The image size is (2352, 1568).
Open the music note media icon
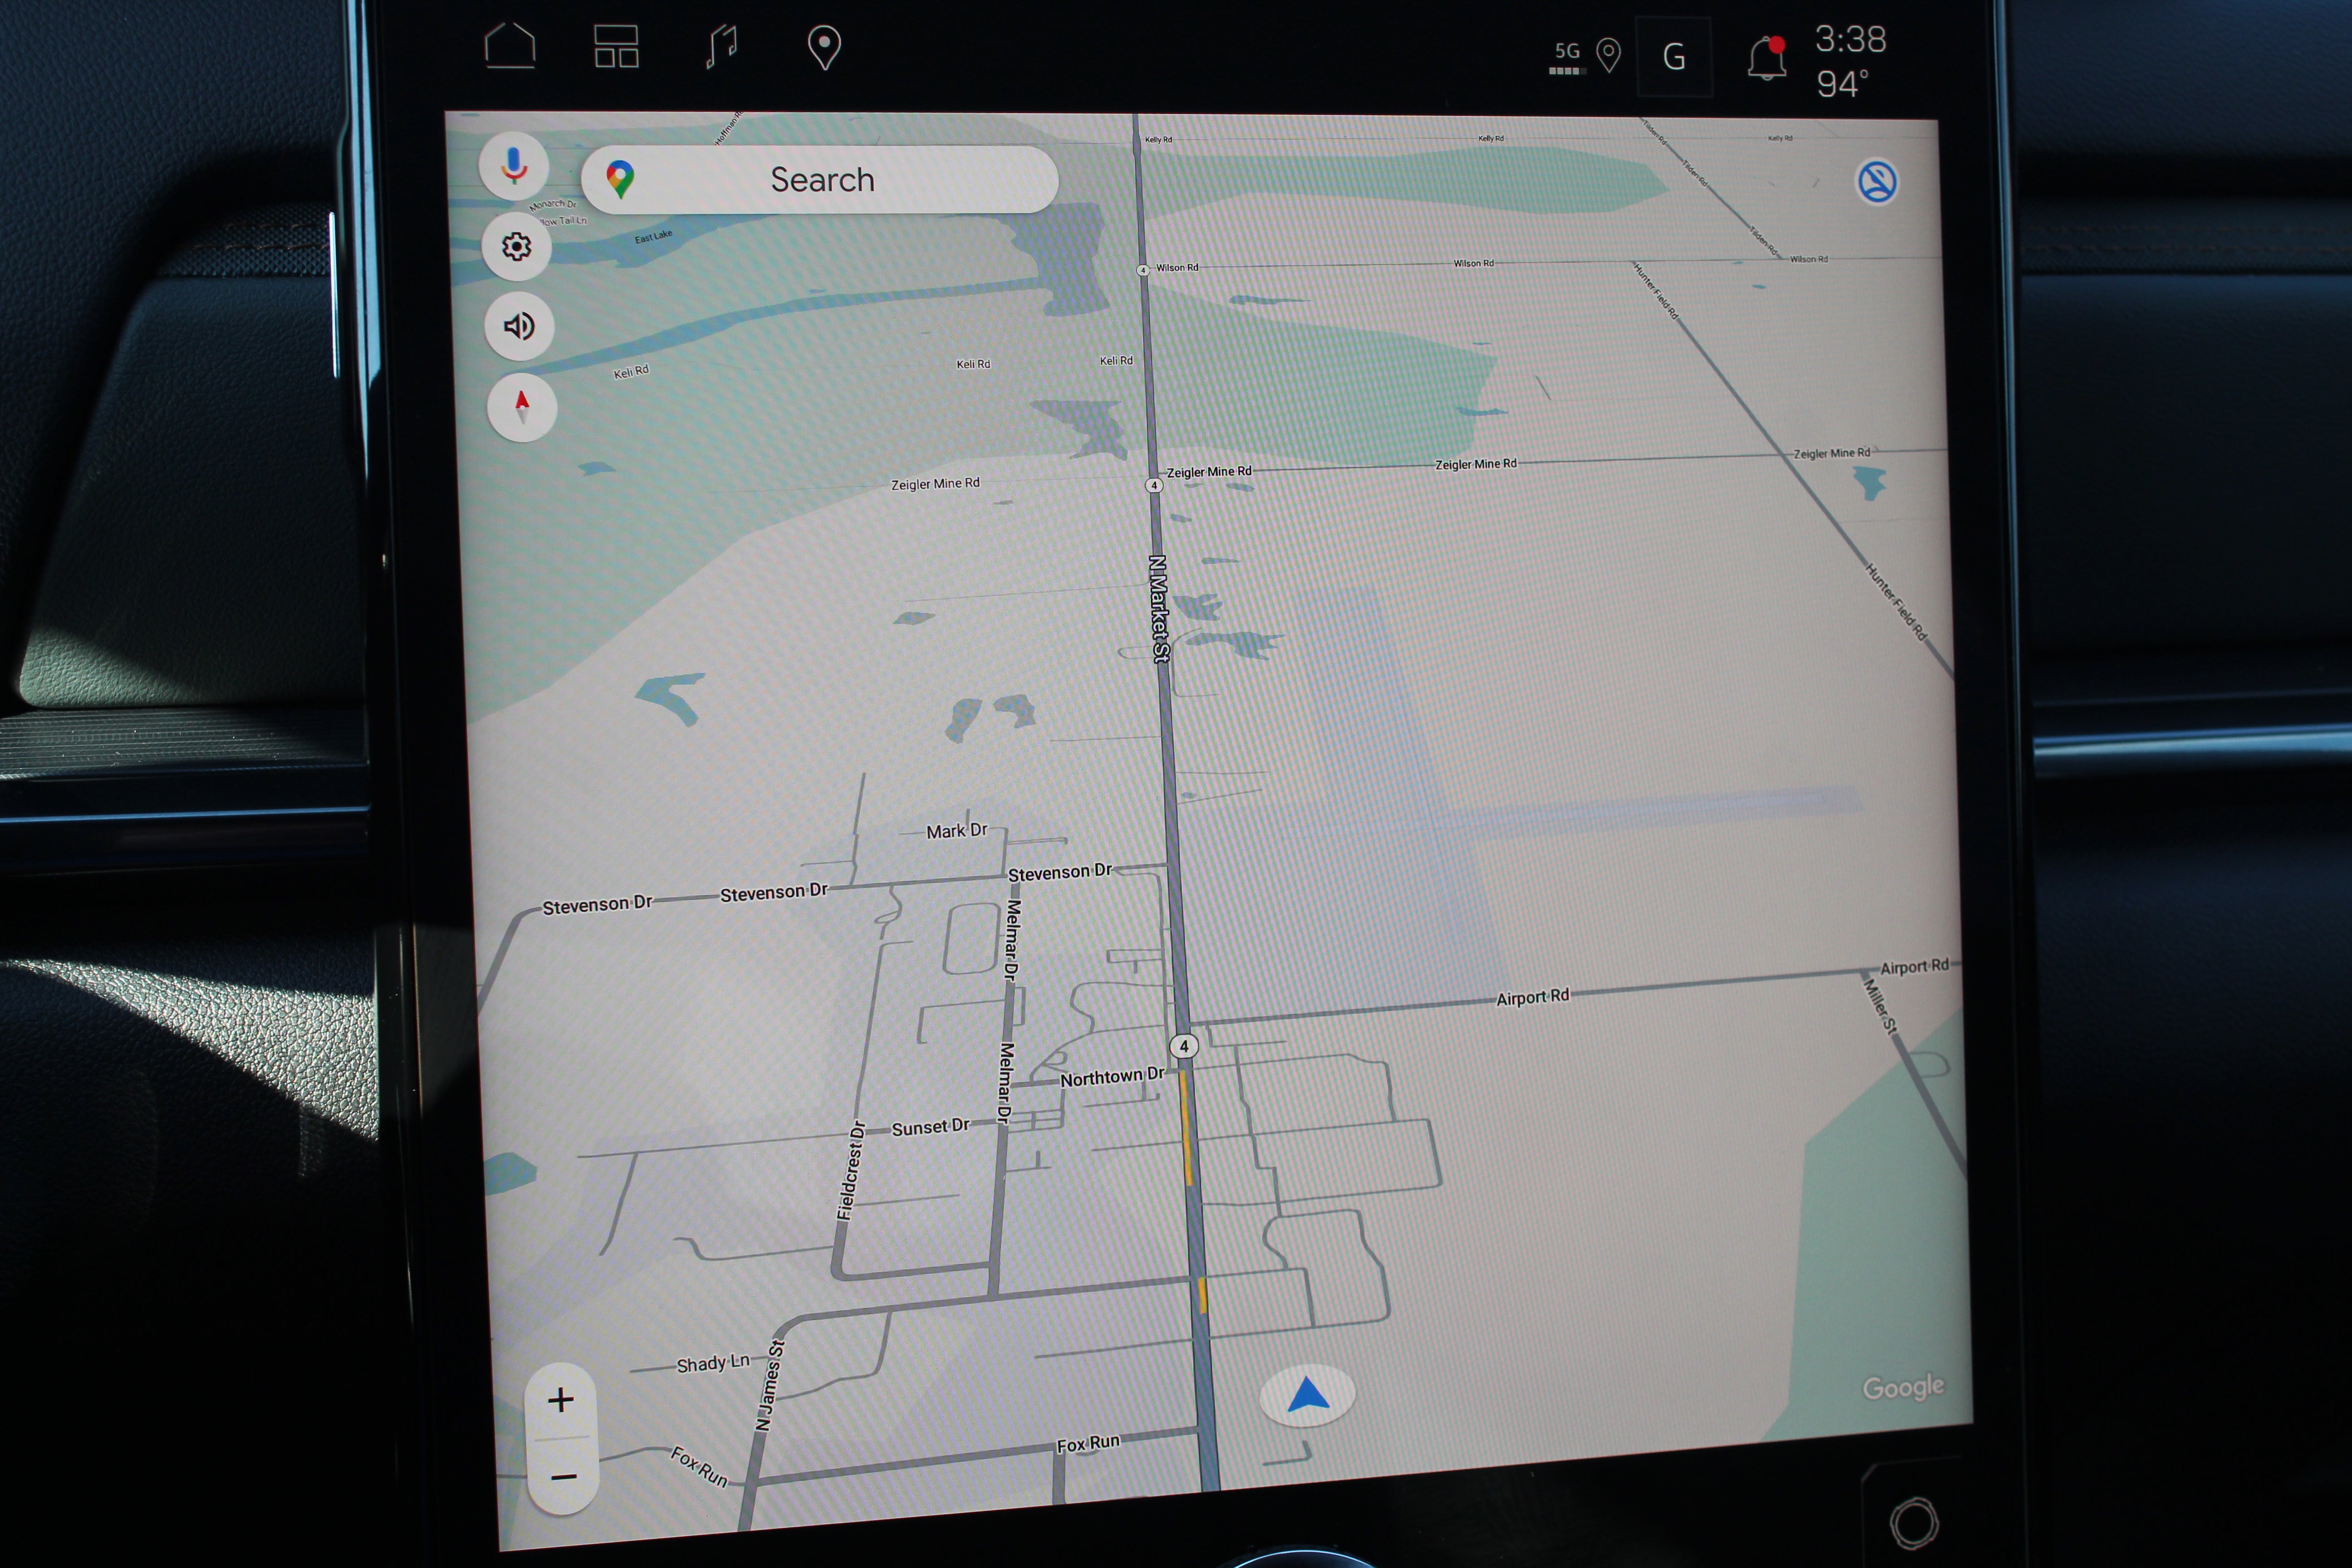coord(722,46)
